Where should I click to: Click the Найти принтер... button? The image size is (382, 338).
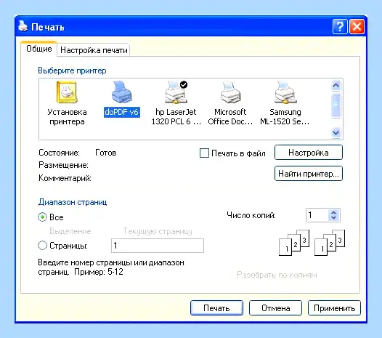point(309,174)
